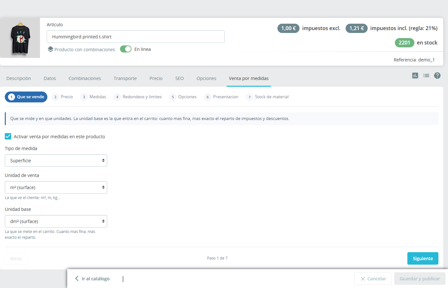Viewport: 448px width, 288px height.
Task: Switch to the Combinaciones tab
Action: 85,78
